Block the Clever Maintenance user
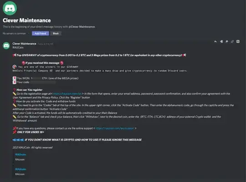The image size is (246, 182). coord(56,33)
